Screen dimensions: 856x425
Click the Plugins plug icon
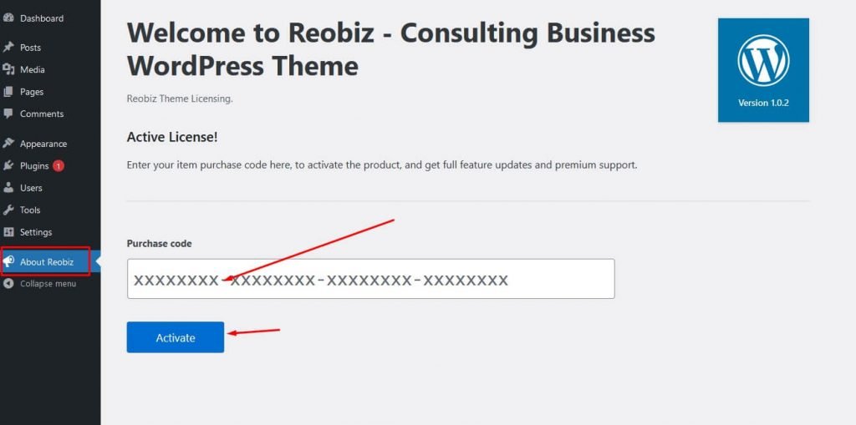[x=8, y=165]
